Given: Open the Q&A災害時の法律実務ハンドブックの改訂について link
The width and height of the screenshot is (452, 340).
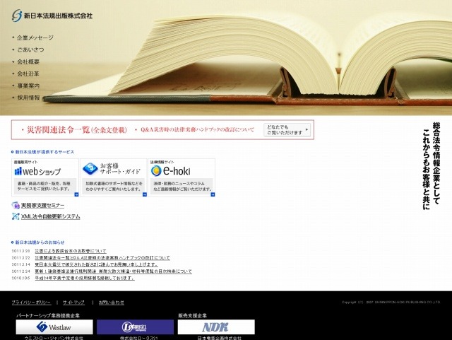Looking at the screenshot, I should [x=195, y=130].
